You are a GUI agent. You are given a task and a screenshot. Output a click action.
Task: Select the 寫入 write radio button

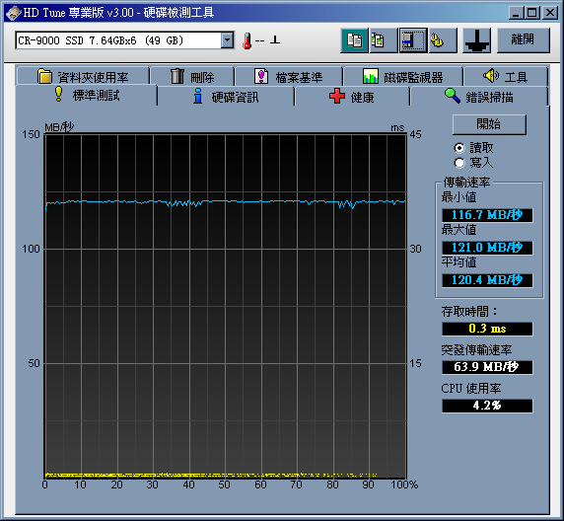[x=459, y=163]
